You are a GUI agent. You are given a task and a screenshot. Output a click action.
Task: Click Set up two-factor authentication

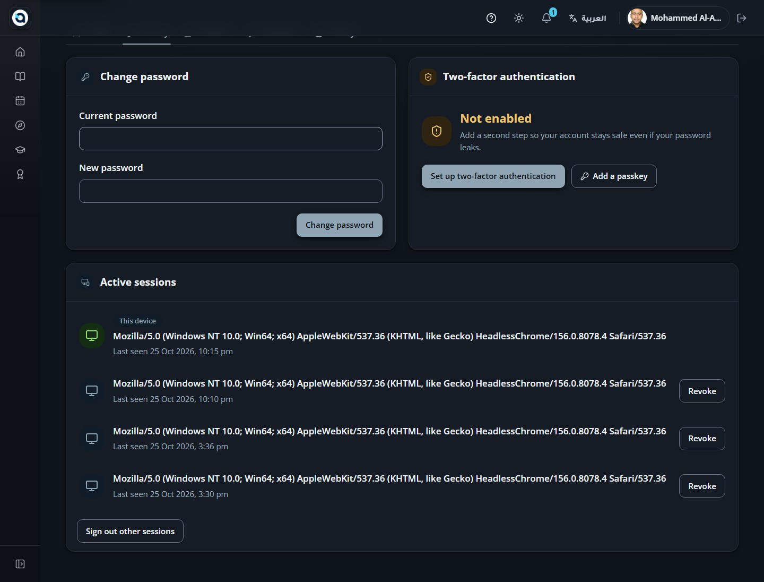point(493,176)
